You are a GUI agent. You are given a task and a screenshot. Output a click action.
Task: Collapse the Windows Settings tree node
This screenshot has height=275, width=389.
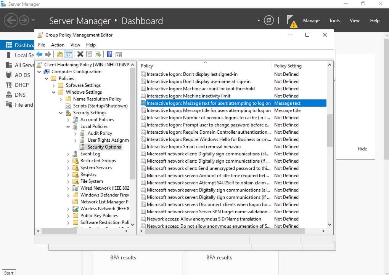tap(54, 92)
